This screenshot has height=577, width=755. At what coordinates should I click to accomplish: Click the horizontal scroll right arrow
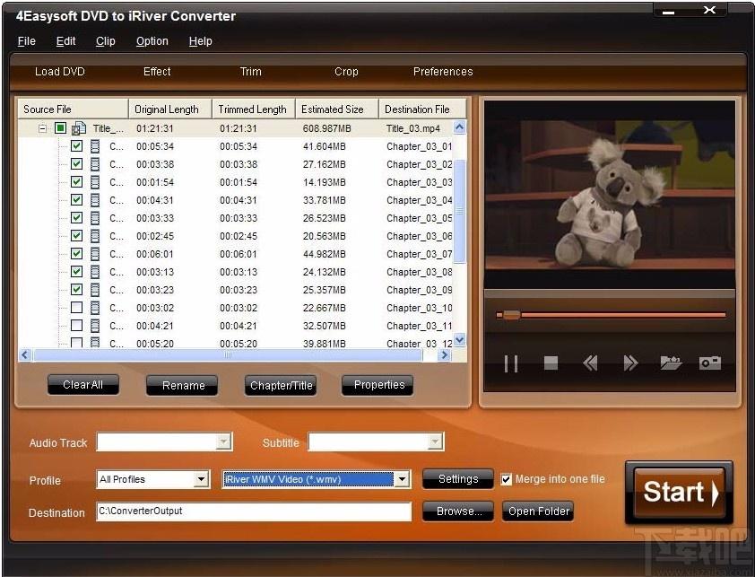pos(445,355)
